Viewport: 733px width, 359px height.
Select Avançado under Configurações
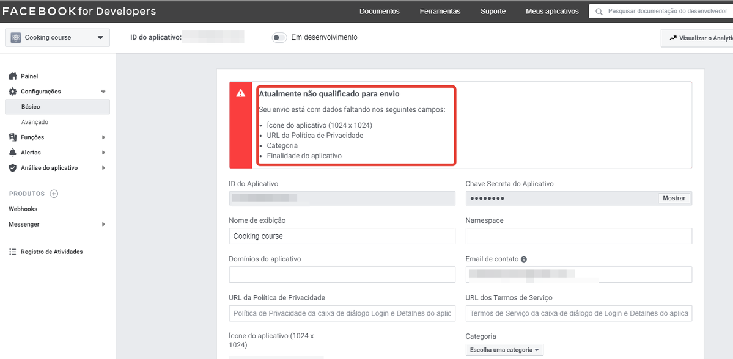click(x=35, y=122)
